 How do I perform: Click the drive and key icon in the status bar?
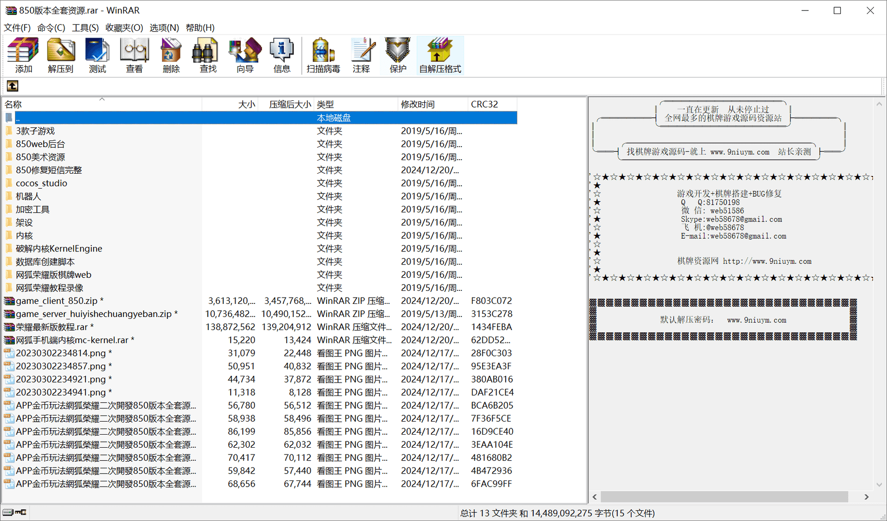(x=14, y=512)
